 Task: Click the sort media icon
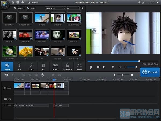(82, 8)
